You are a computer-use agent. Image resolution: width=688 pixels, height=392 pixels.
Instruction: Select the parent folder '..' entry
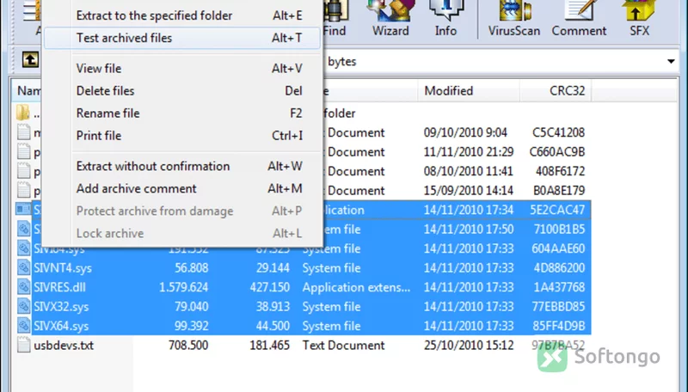pyautogui.click(x=28, y=113)
